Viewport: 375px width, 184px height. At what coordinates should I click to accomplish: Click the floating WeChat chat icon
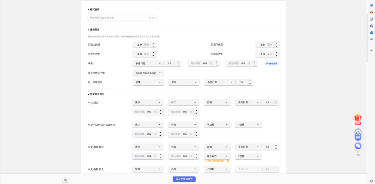click(357, 146)
